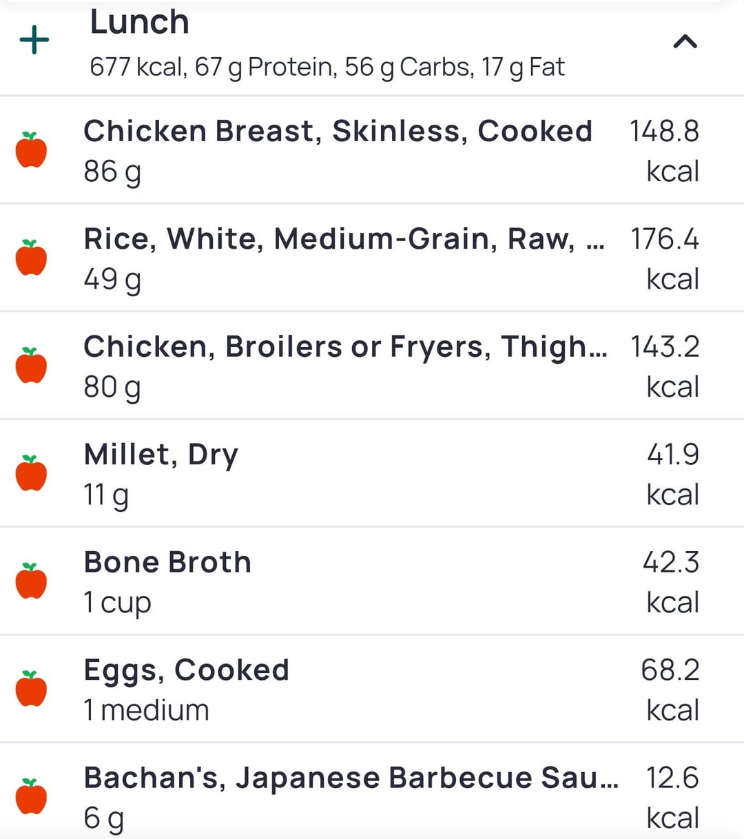Tap the apple icon beside Bachan's Barbecue Sauce
Image resolution: width=744 pixels, height=839 pixels.
(x=32, y=797)
